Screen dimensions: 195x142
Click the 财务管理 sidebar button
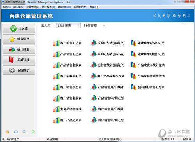click(19, 39)
